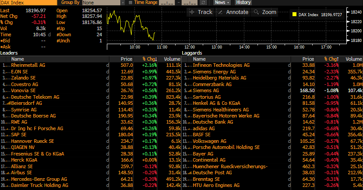
Task: Select the Zoom magnifier tool on chart
Action: (x=265, y=12)
